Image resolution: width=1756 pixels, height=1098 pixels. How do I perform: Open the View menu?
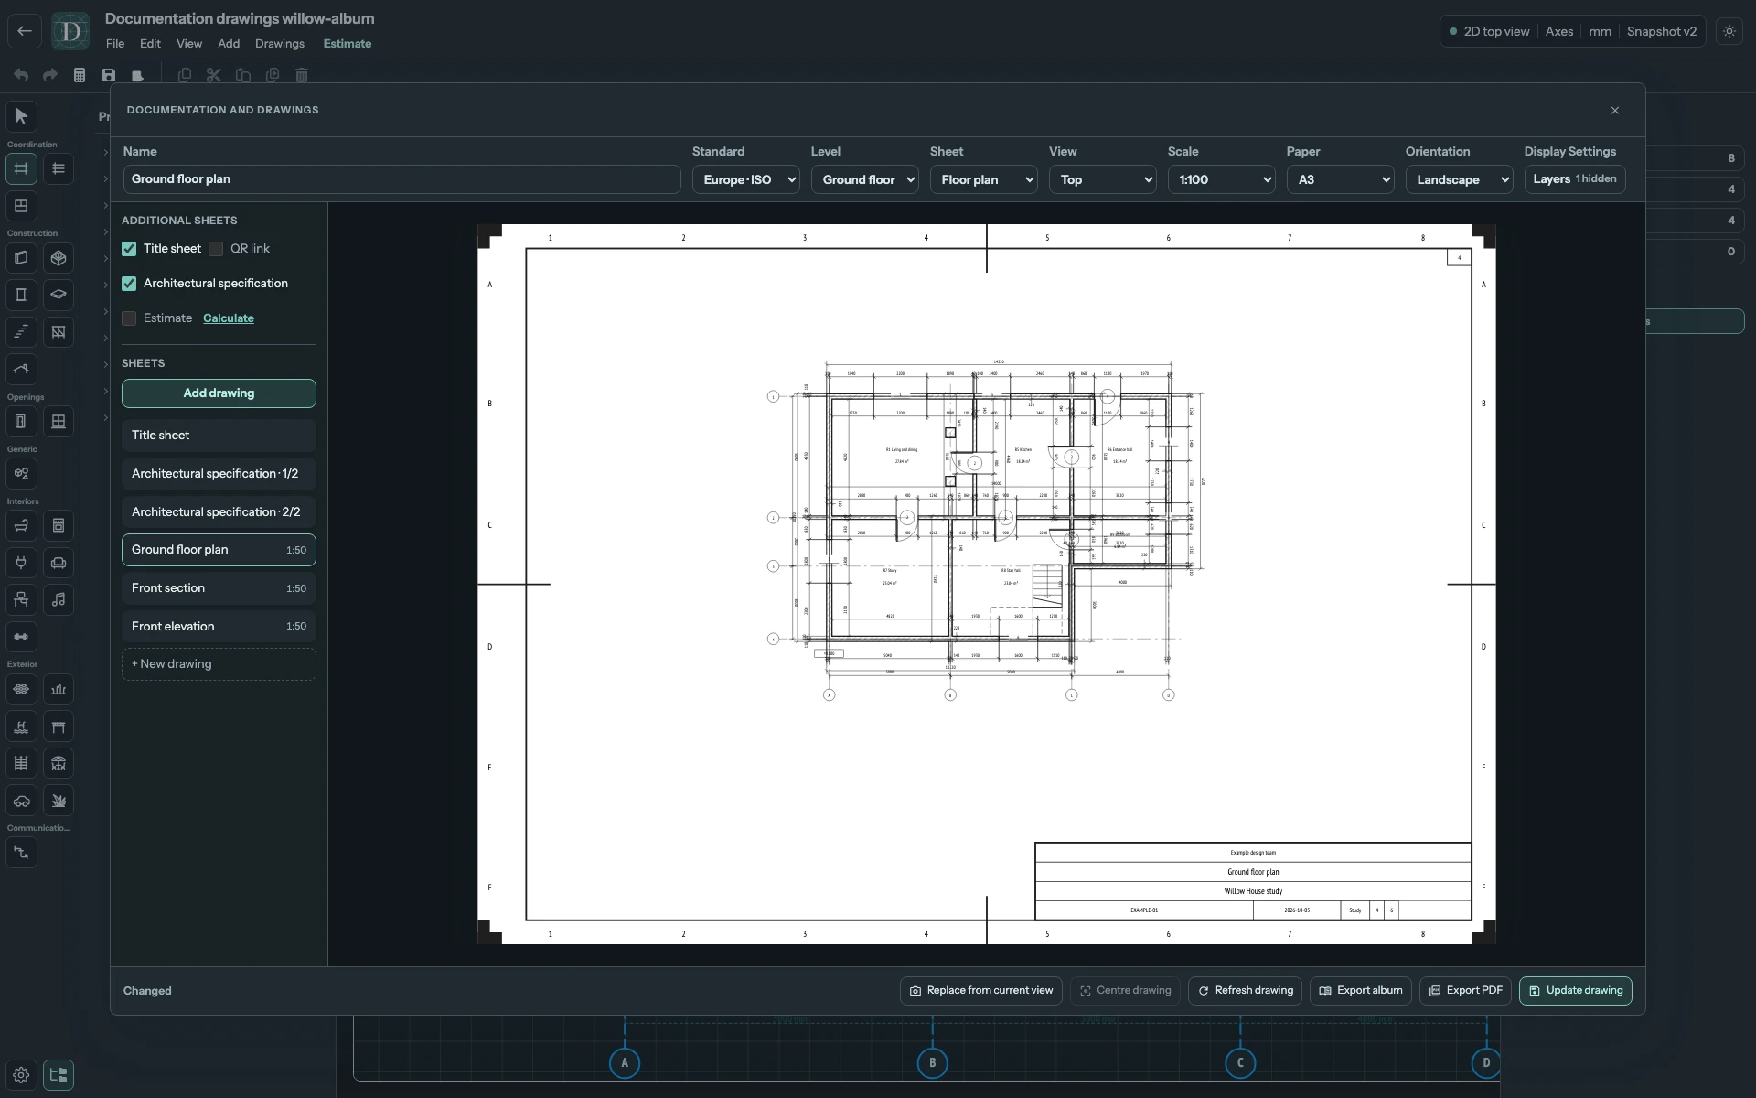point(189,43)
